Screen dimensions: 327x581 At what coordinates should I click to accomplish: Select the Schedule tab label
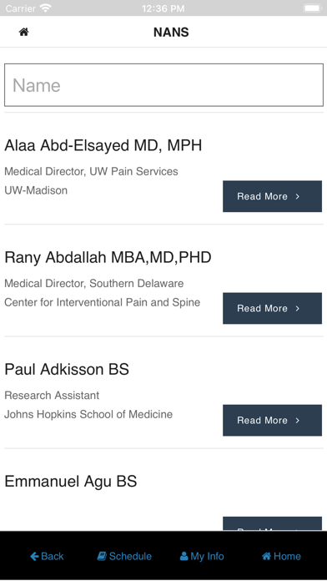[x=130, y=556]
